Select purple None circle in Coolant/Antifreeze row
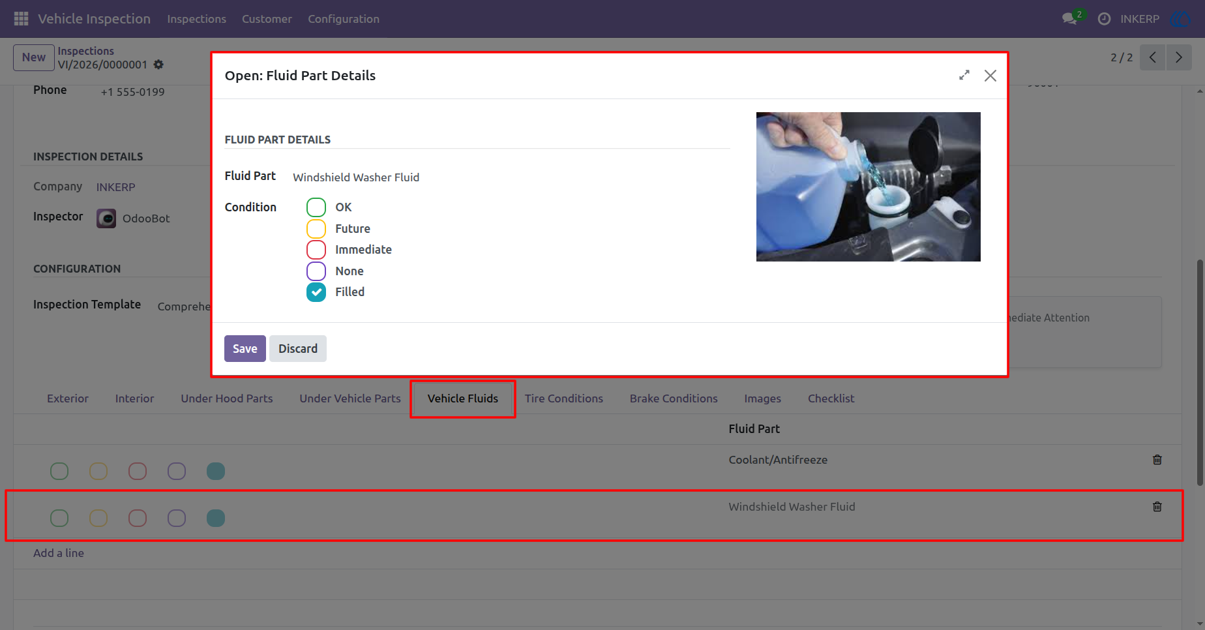The width and height of the screenshot is (1205, 630). pos(177,471)
